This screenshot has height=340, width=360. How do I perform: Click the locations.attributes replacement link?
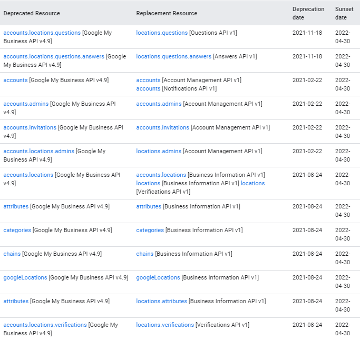[x=161, y=301]
